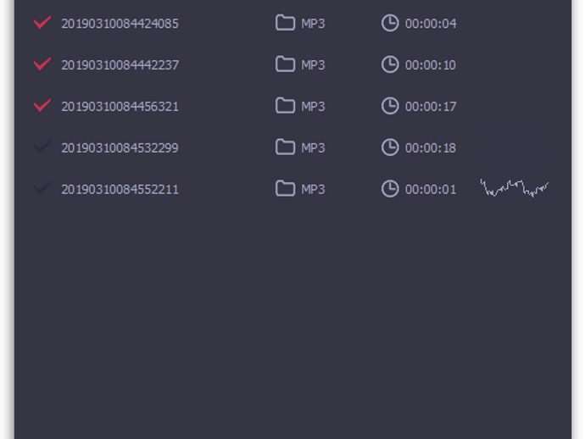Open folder icon for recording 20190310084532299
This screenshot has width=585, height=439.
click(x=285, y=147)
